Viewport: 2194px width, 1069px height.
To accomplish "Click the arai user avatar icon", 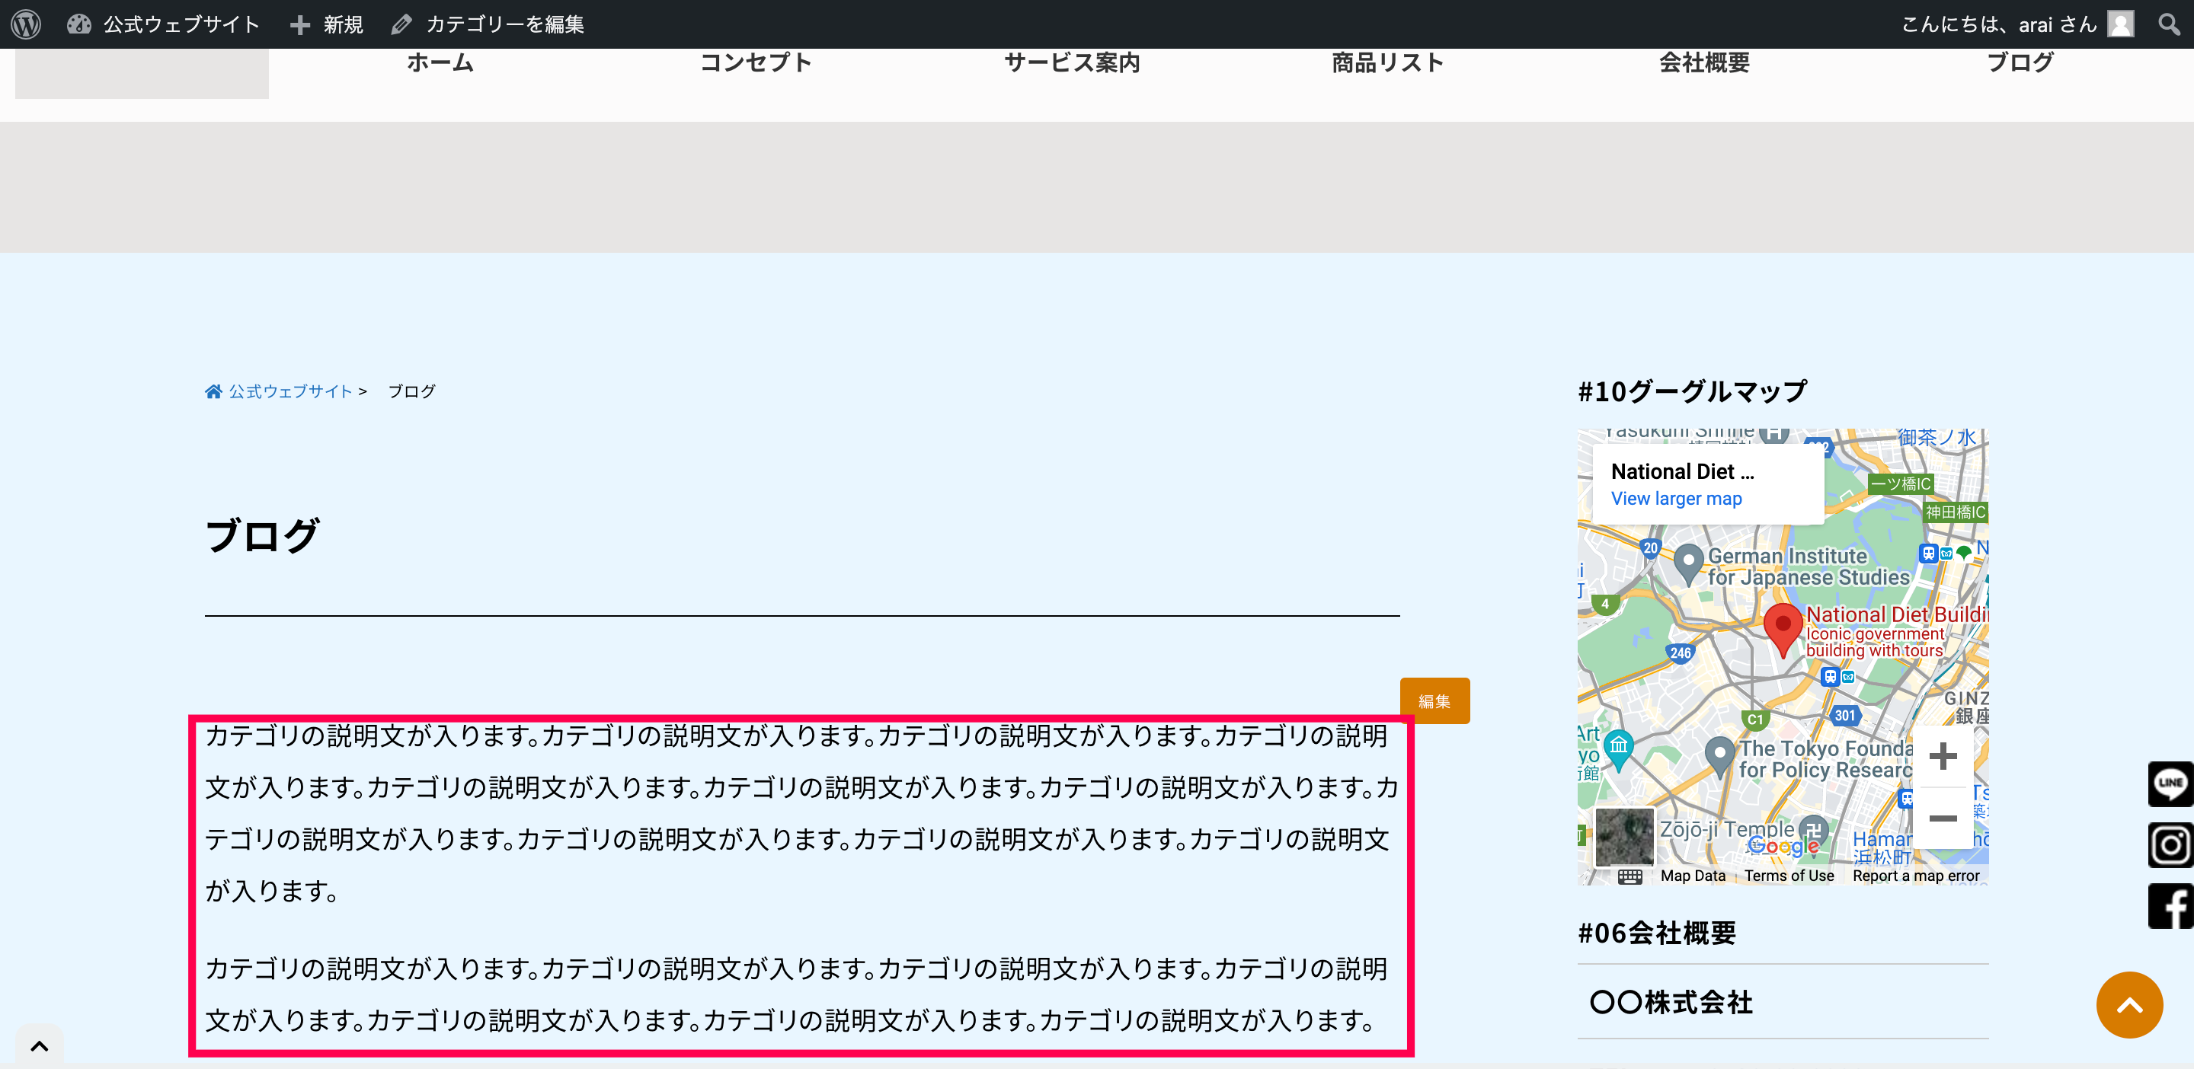I will (x=2120, y=24).
